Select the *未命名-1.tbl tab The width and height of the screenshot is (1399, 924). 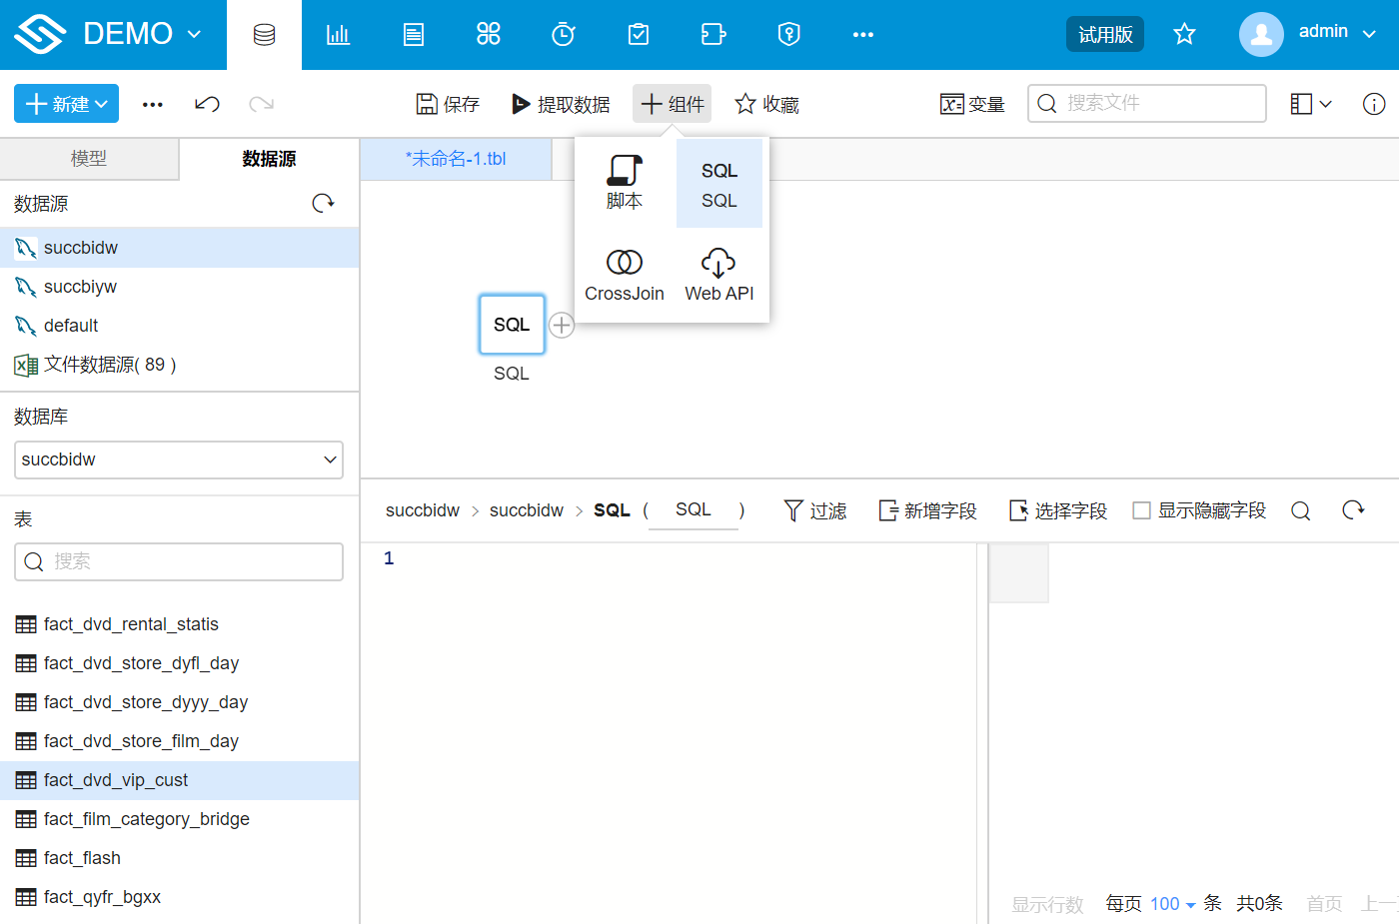point(457,159)
